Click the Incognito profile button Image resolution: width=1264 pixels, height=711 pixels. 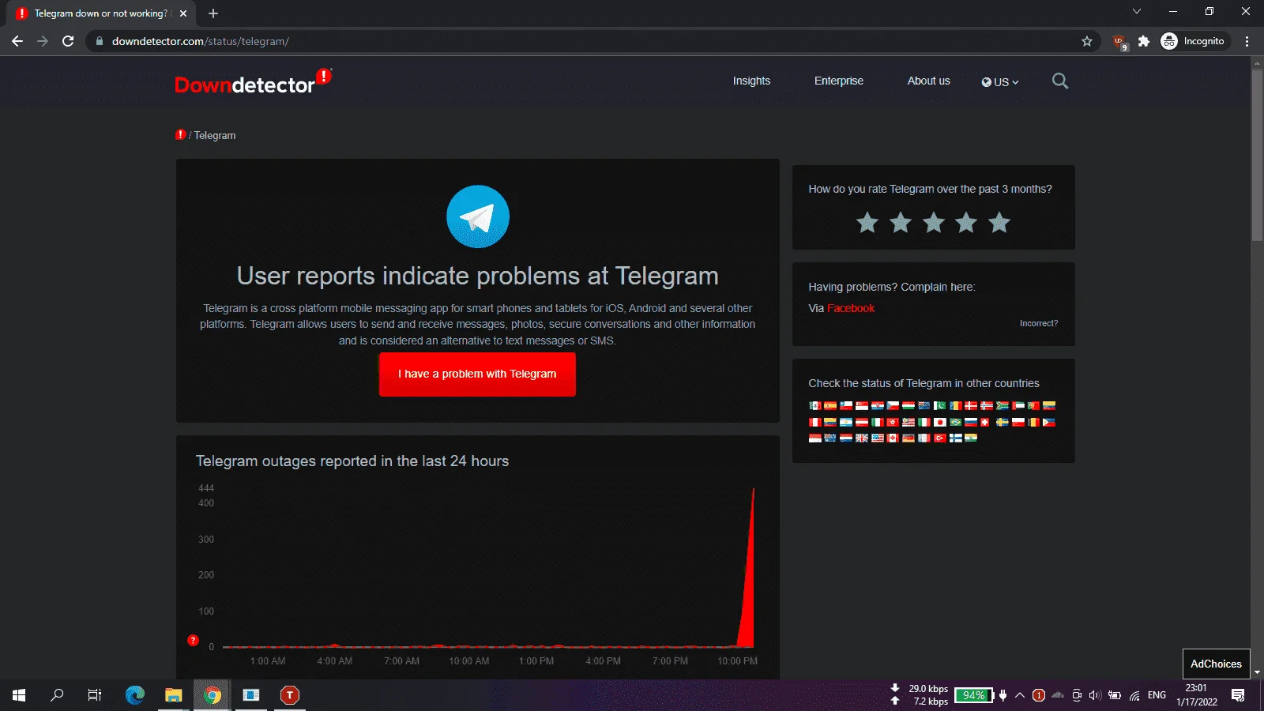1194,41
